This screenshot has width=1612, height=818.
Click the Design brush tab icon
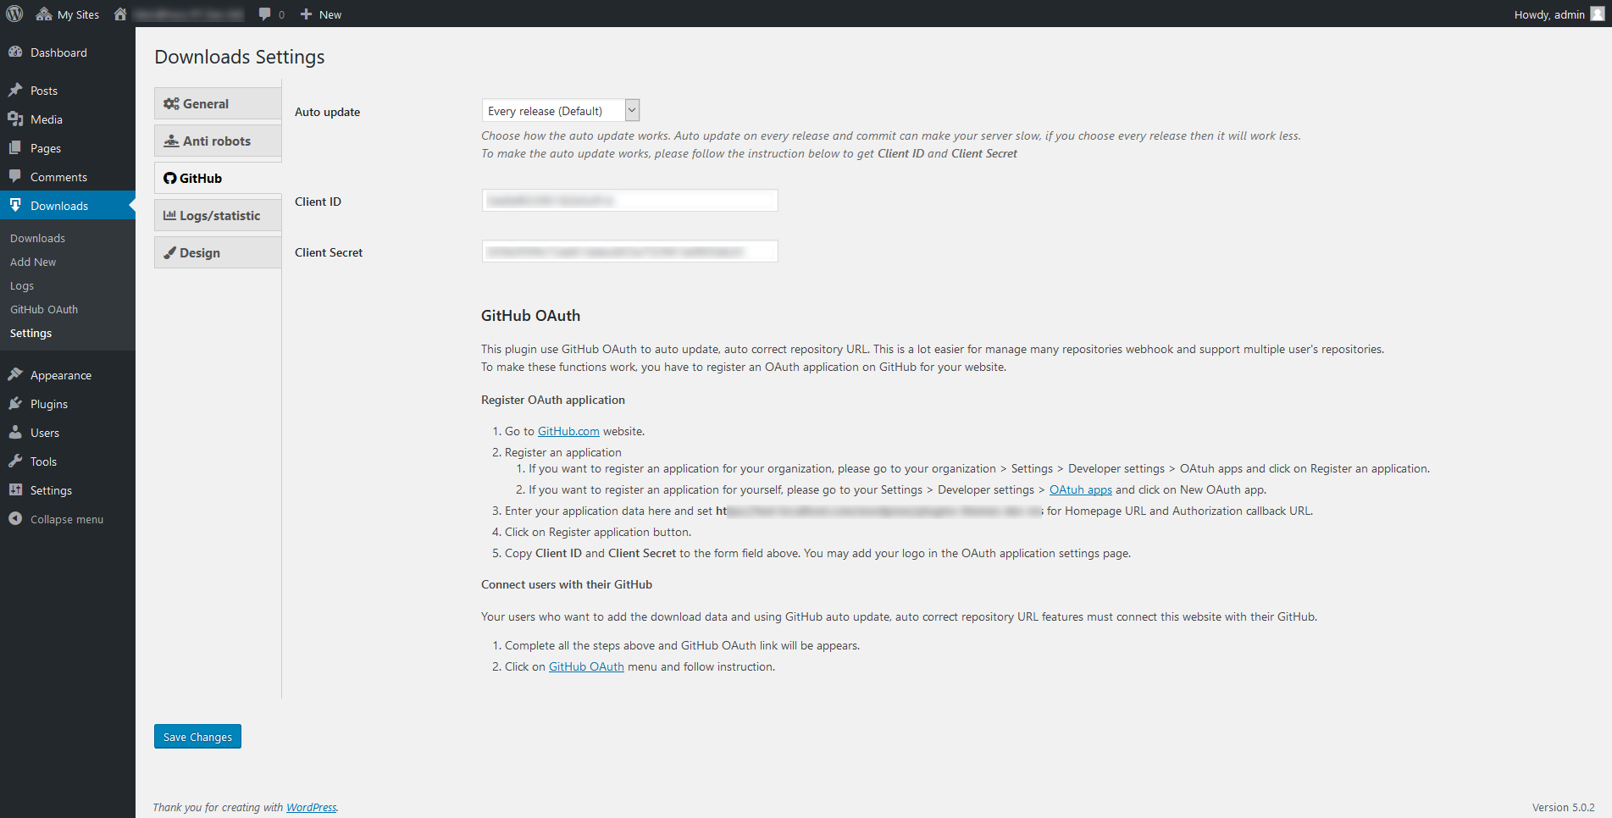(x=169, y=252)
